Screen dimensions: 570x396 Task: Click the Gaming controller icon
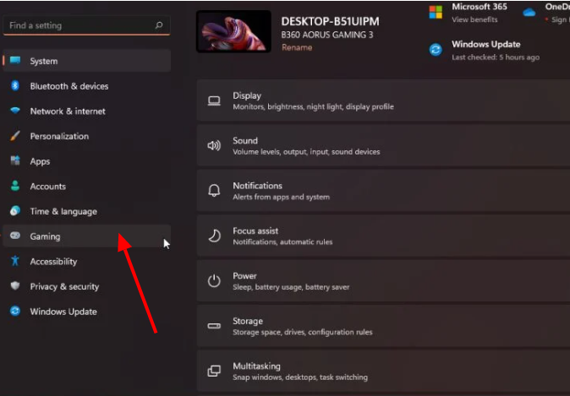point(15,236)
